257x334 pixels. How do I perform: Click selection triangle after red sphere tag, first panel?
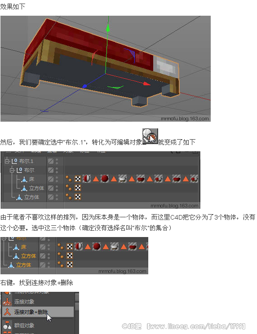point(114,179)
